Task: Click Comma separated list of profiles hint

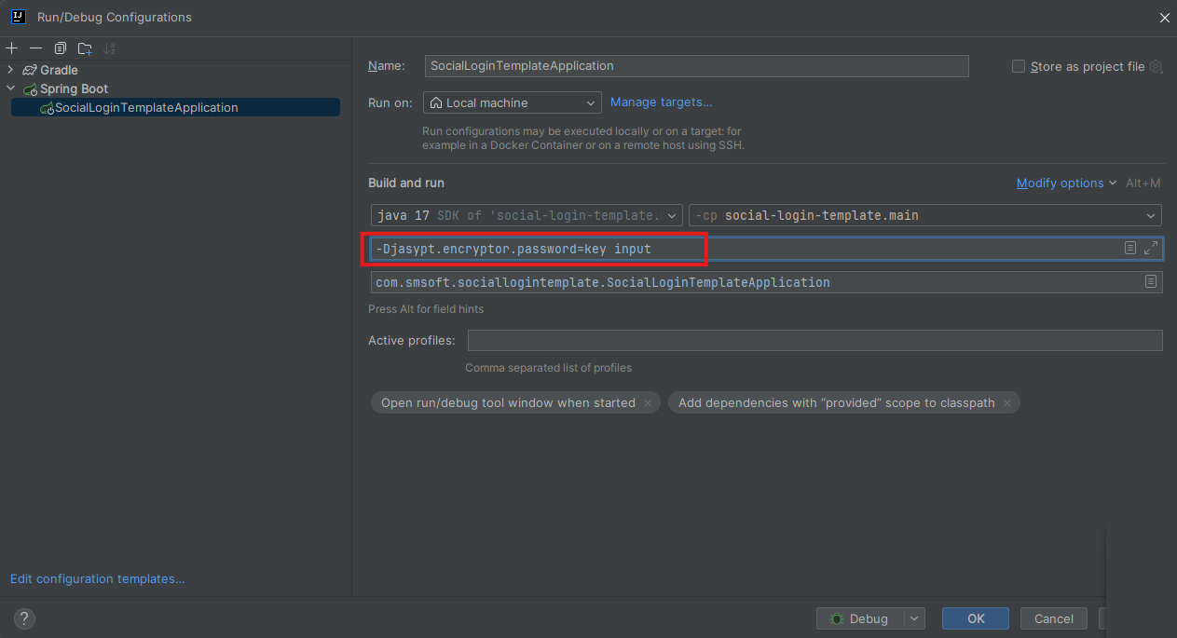Action: tap(548, 368)
